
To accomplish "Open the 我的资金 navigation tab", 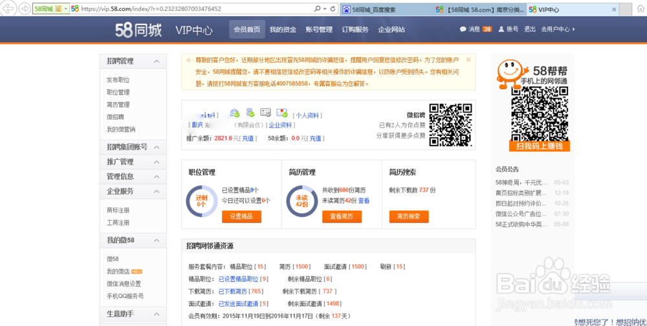I will (283, 29).
